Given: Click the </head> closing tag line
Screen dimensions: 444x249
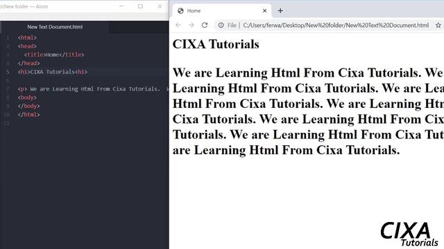Looking at the screenshot, I should (x=28, y=63).
